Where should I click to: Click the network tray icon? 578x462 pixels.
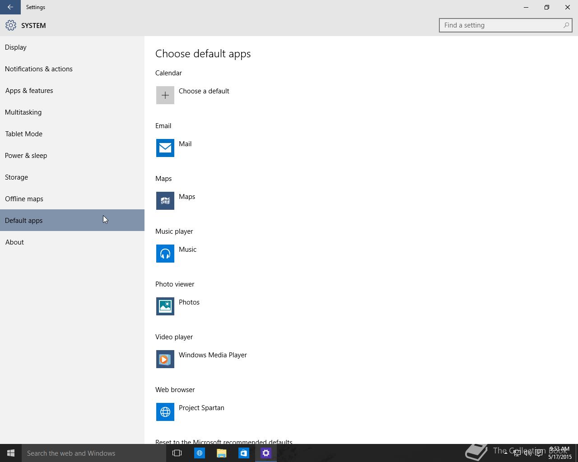coord(517,453)
